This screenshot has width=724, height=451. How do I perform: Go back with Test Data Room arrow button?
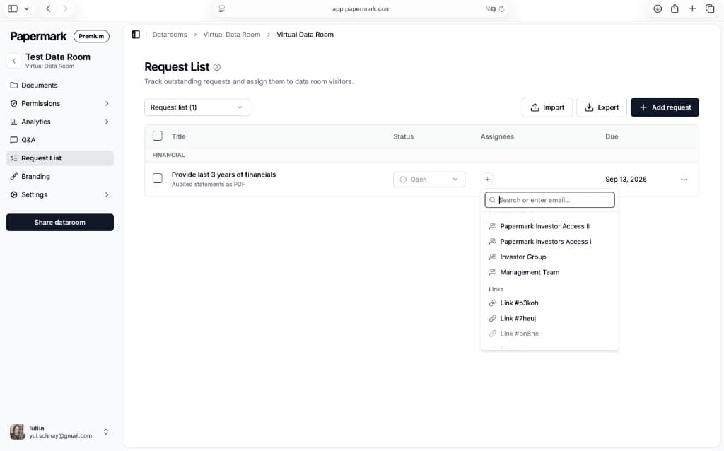(14, 61)
